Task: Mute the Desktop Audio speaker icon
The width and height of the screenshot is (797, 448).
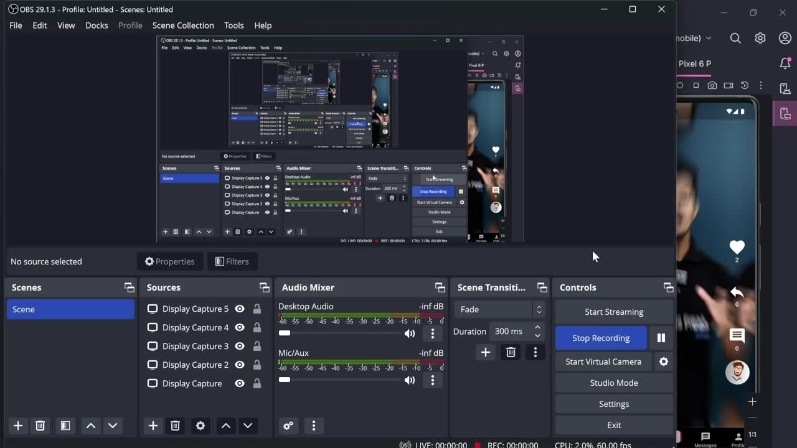Action: click(x=409, y=334)
